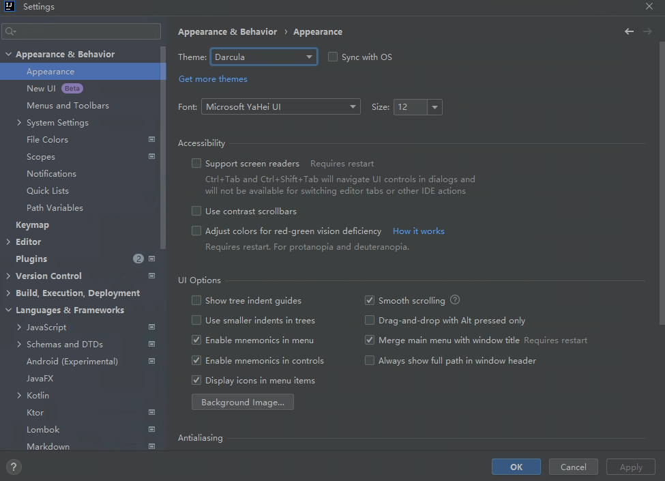Follow the Get more themes link

pos(213,78)
